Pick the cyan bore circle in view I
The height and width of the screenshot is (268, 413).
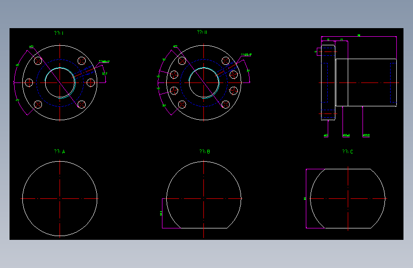(60, 83)
